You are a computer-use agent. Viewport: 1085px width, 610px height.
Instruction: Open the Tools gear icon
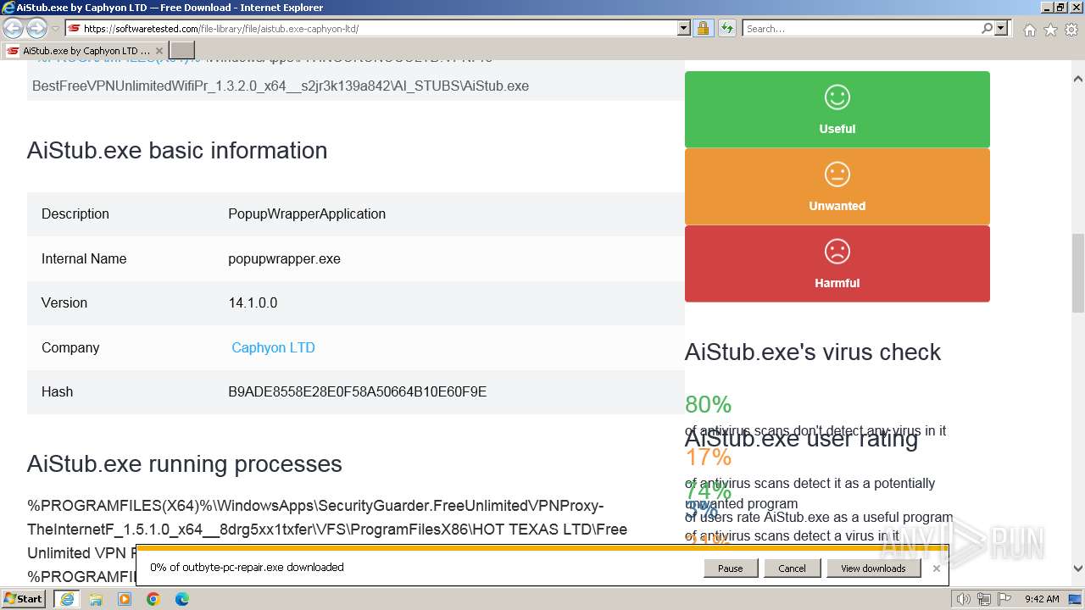(x=1071, y=30)
